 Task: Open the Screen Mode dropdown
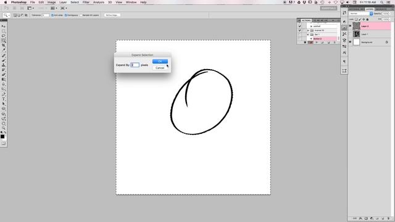(64, 8)
